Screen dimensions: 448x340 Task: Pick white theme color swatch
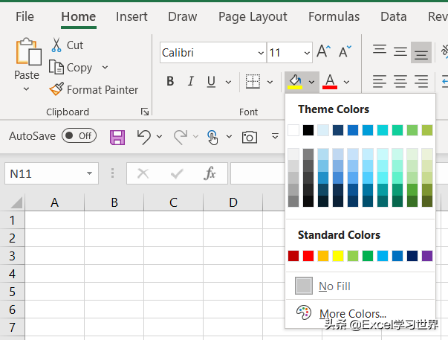tap(293, 130)
